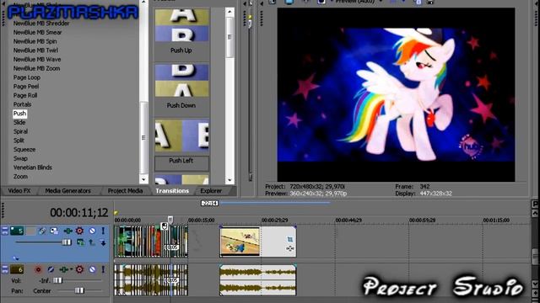Select Portals transition
This screenshot has height=303, width=540.
23,104
